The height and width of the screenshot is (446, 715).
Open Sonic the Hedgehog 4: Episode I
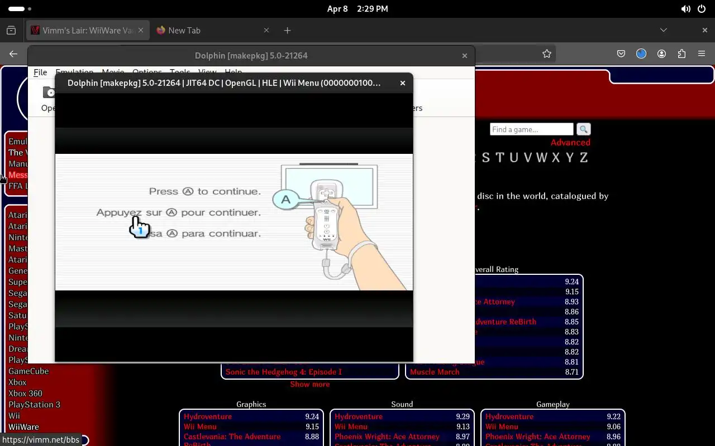pyautogui.click(x=284, y=372)
